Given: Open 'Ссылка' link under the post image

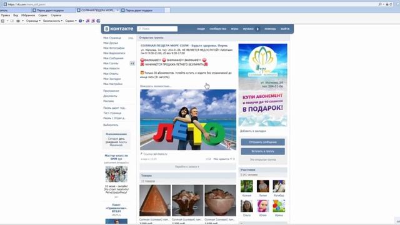Looking at the screenshot, I should (154, 154).
